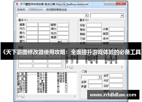Click the 精力 input field
Viewport: 142px width, 102px height.
coord(63,29)
